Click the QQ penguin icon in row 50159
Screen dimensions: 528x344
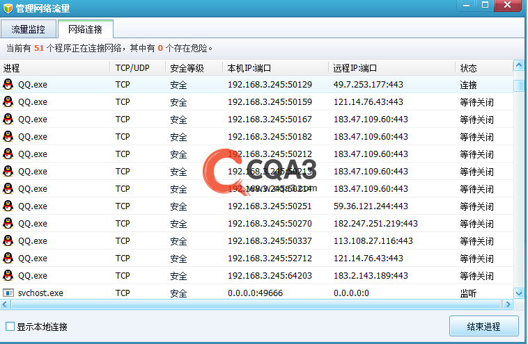(8, 101)
